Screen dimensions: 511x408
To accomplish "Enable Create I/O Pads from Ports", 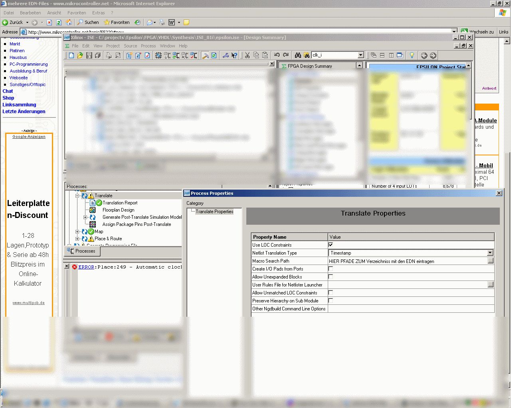I will 331,269.
